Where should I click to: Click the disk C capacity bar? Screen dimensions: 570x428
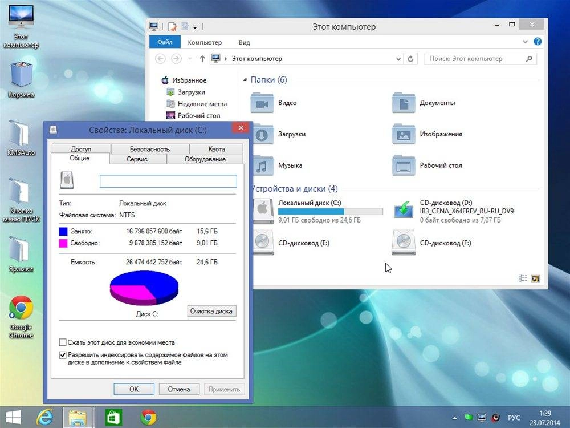tap(330, 212)
